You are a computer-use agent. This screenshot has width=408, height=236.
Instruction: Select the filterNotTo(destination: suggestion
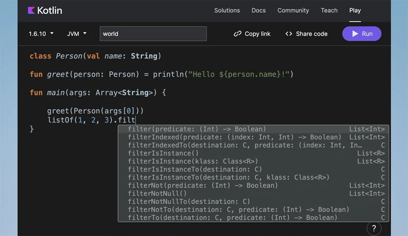(253, 210)
